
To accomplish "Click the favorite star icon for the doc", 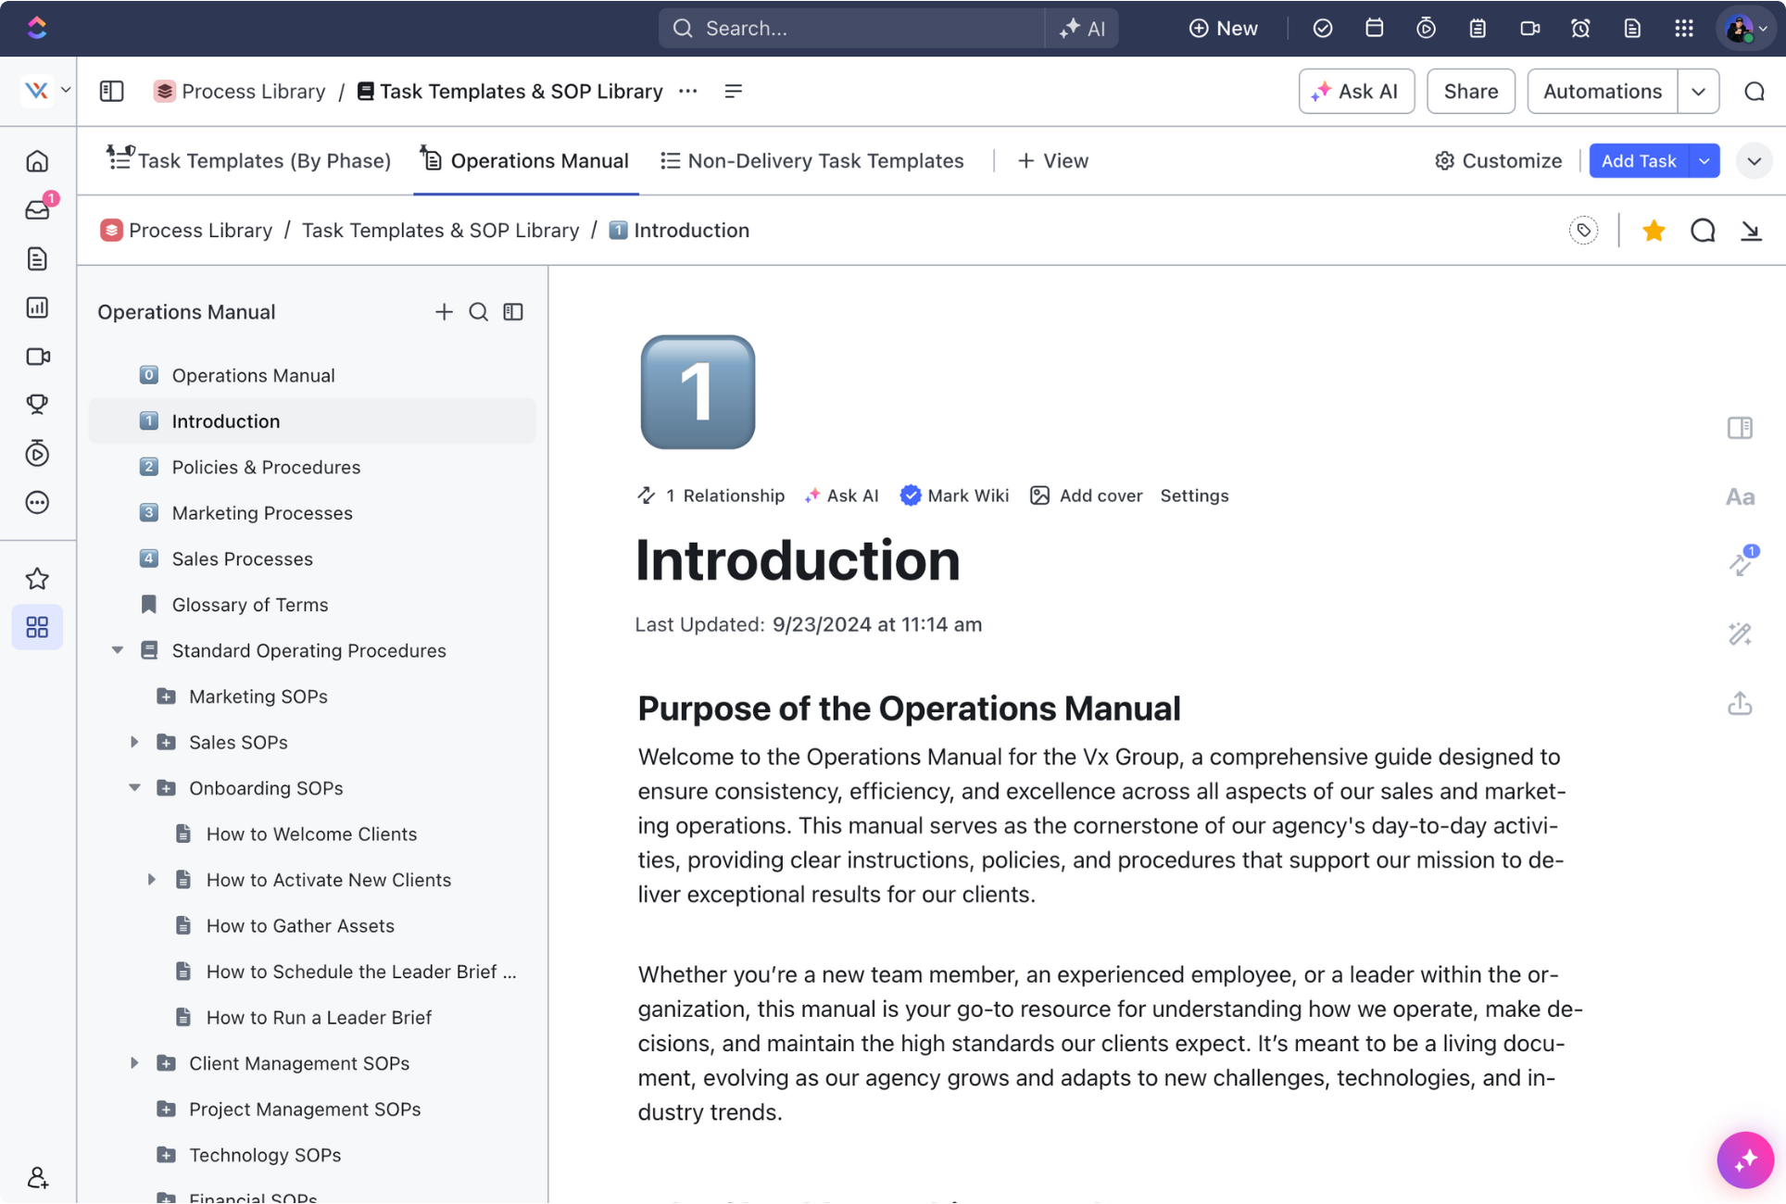I will tap(1654, 231).
